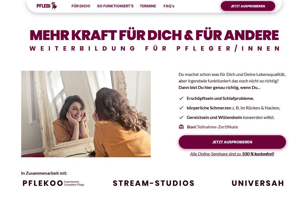Click the large JETZT AUSPROBIEREN button under Boni
This screenshot has height=197, width=305.
click(x=232, y=142)
